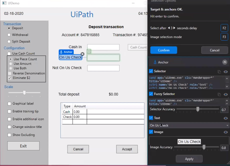
Task: Click the Accept button
Action: 127,149
